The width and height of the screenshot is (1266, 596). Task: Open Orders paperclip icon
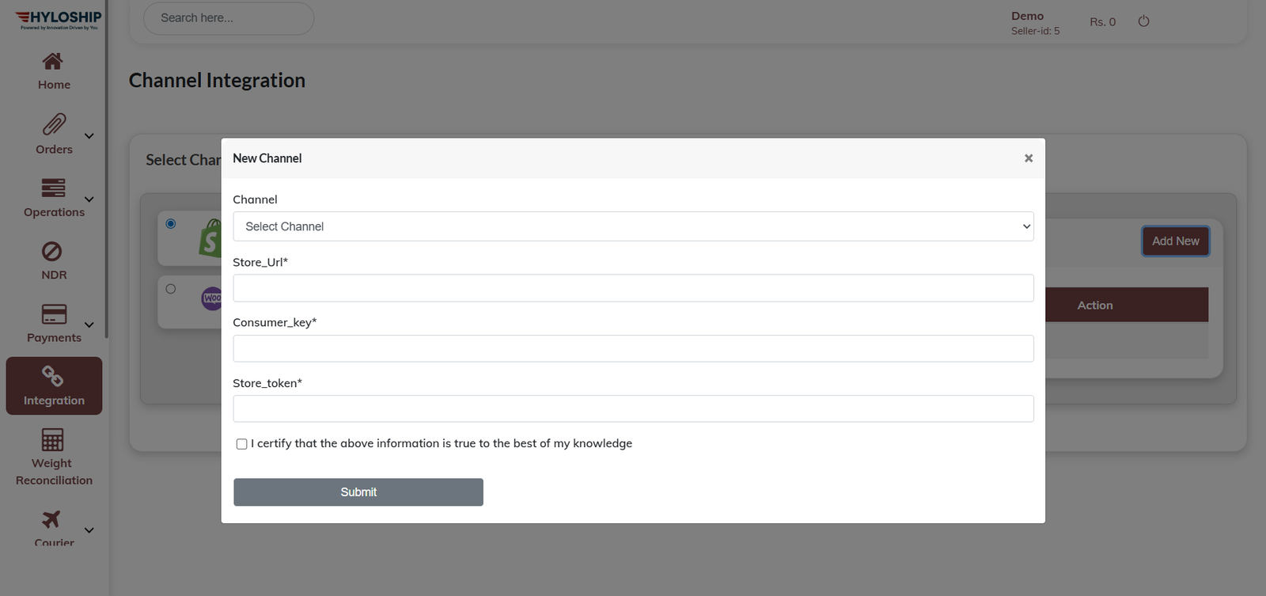click(54, 124)
